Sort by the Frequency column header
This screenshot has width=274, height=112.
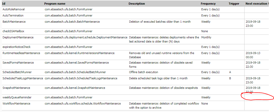click(208, 4)
